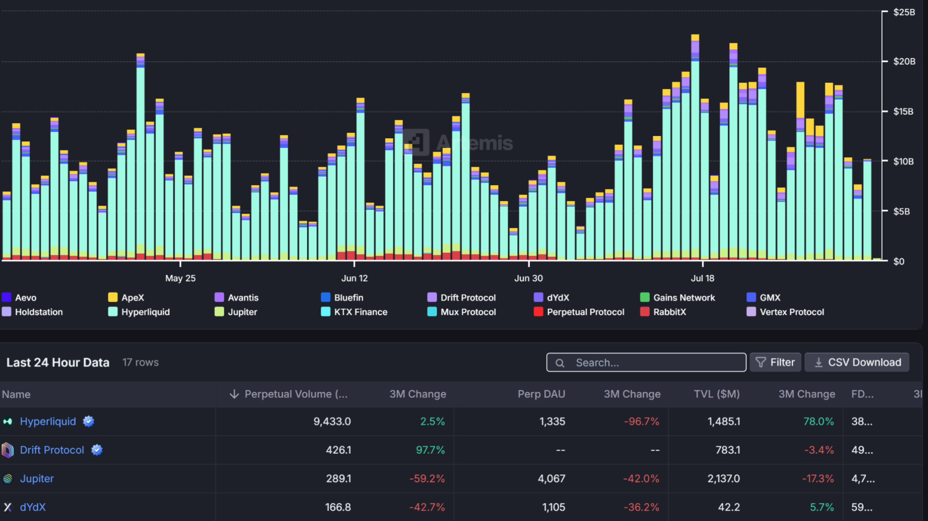Click Jupiter volume value 289.1
The width and height of the screenshot is (928, 521).
339,478
